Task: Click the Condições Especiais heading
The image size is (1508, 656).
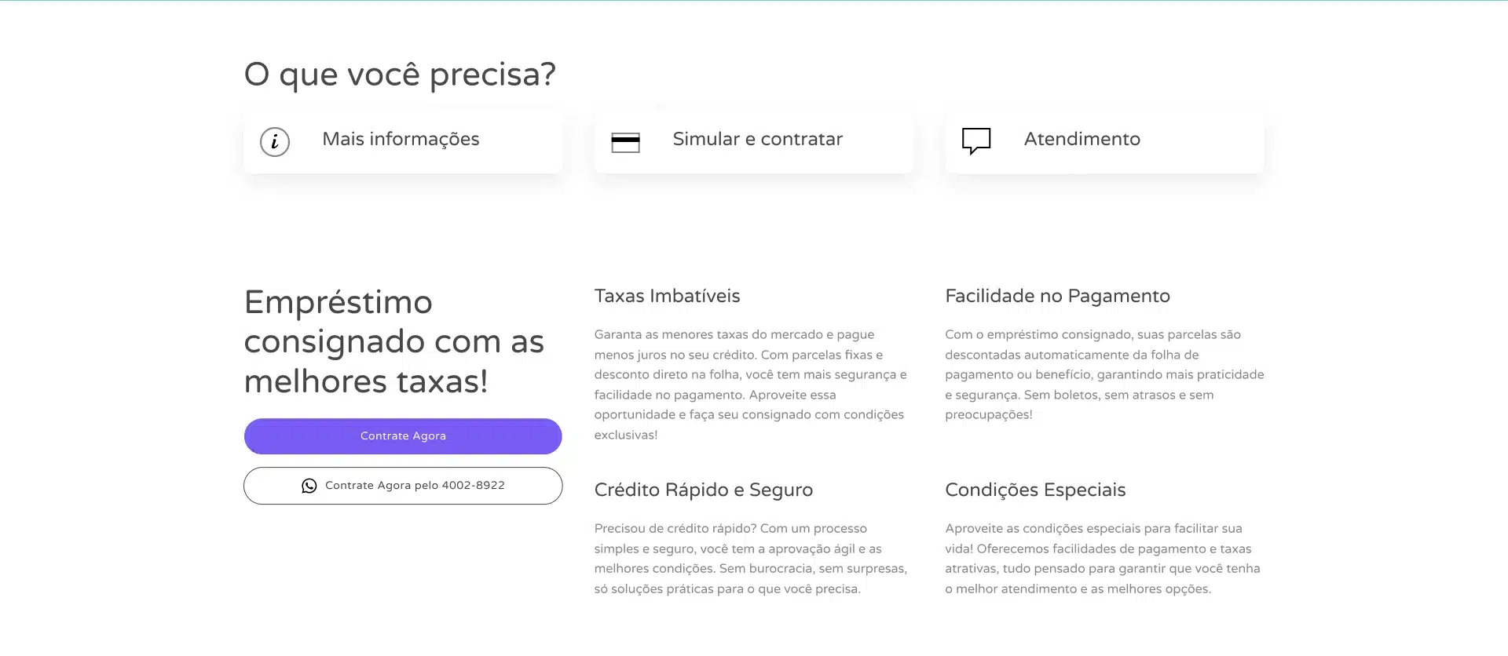Action: [x=1035, y=490]
